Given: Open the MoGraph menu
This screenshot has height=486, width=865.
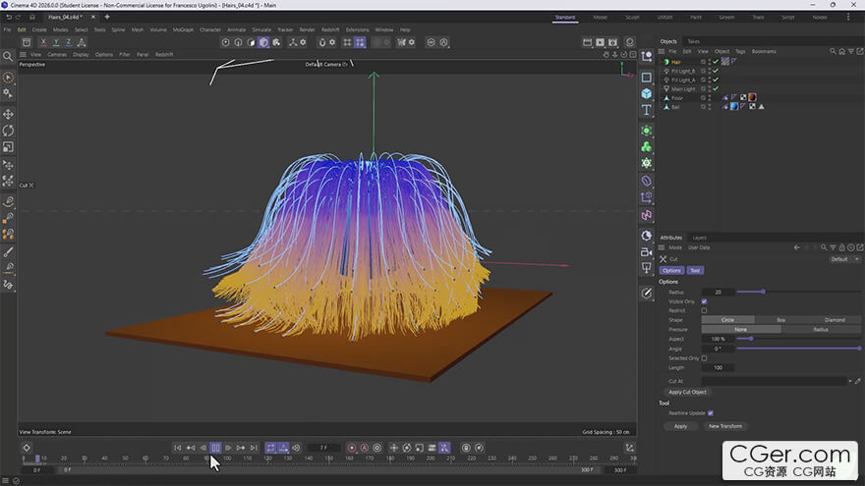Looking at the screenshot, I should 183,29.
